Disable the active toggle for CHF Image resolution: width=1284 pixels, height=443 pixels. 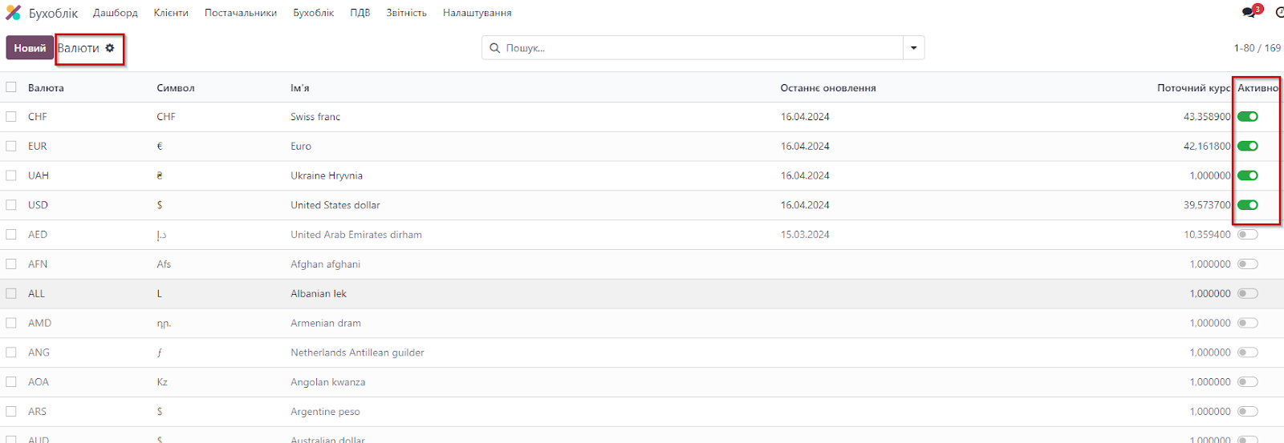point(1247,117)
